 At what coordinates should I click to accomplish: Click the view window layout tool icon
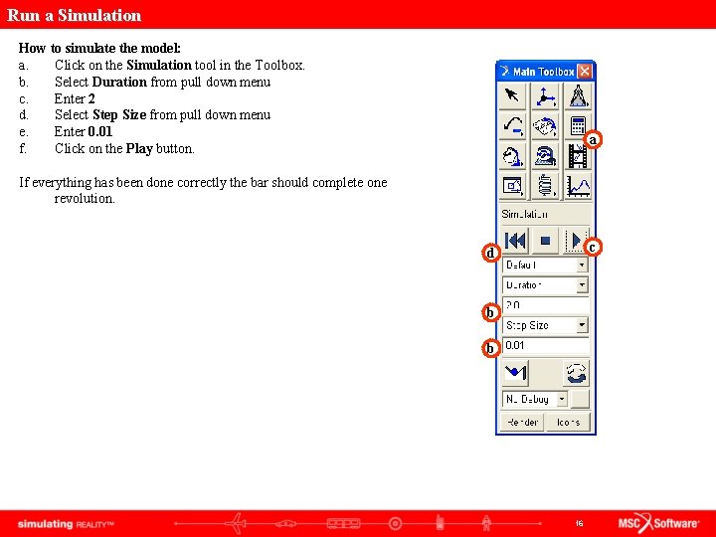[512, 186]
